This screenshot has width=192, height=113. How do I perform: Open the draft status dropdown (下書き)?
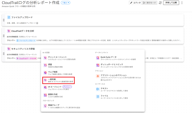tap(66, 3)
